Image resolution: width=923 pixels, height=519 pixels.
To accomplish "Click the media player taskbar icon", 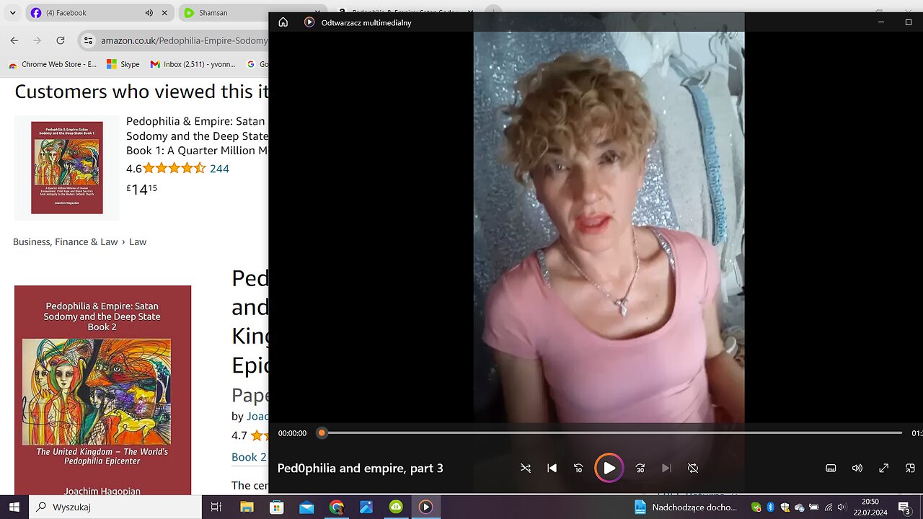I will [x=426, y=507].
